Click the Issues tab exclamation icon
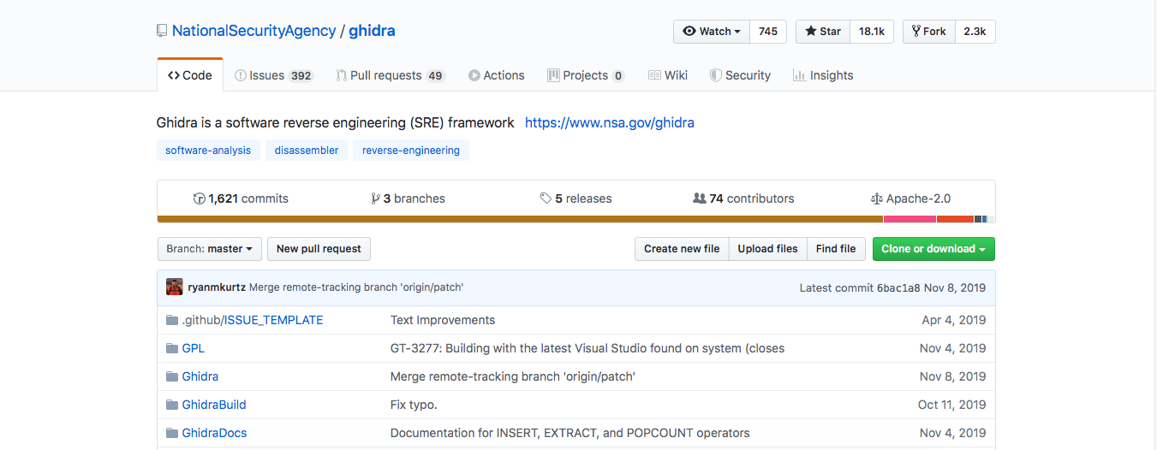1157x450 pixels. point(241,75)
